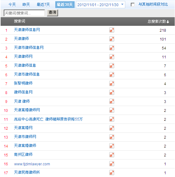175x177 pixels.
Task: Switch to 最近7天 tab
Action: pyautogui.click(x=43, y=5)
